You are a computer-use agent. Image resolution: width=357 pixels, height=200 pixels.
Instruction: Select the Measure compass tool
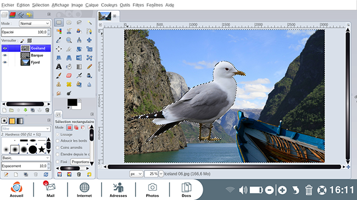(x=79, y=40)
